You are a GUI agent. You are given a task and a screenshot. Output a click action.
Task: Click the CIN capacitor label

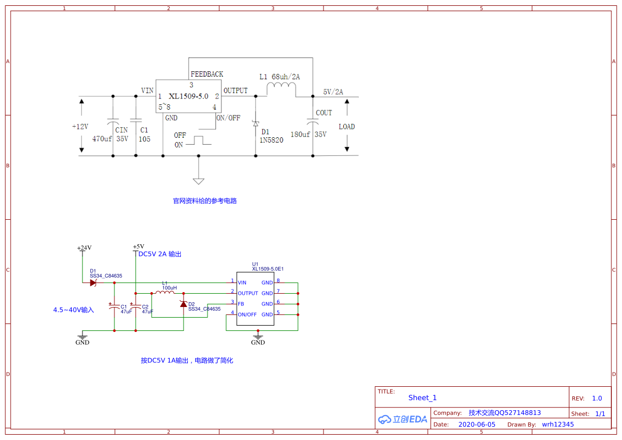tap(121, 130)
